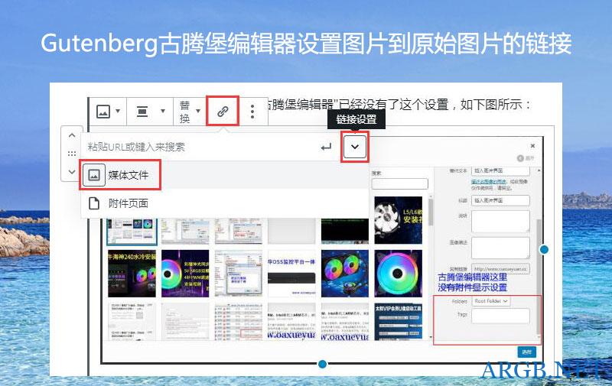Open the 替换 (Replace) dropdown
612x386 pixels.
tap(189, 112)
